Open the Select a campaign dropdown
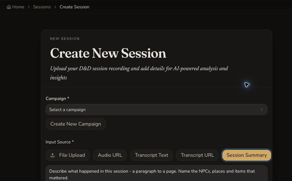292x181 pixels. 156,110
